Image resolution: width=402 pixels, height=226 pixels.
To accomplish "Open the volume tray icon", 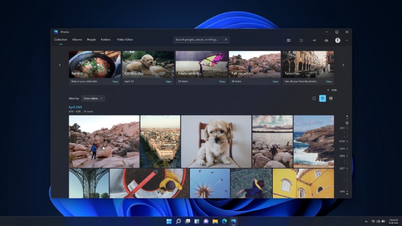I will (x=378, y=221).
